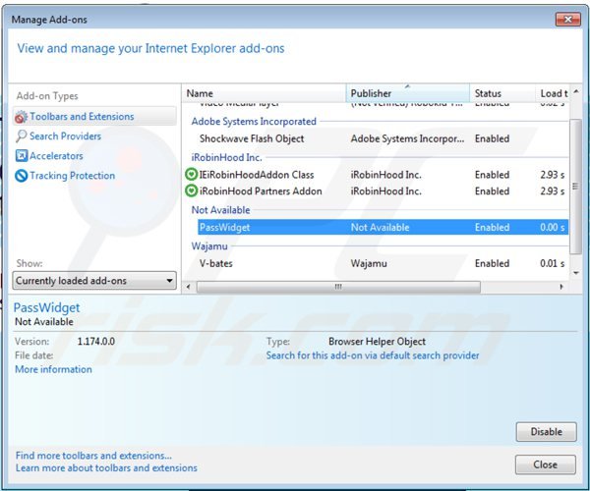Open the Currently loaded add-ons dropdown

(x=94, y=281)
